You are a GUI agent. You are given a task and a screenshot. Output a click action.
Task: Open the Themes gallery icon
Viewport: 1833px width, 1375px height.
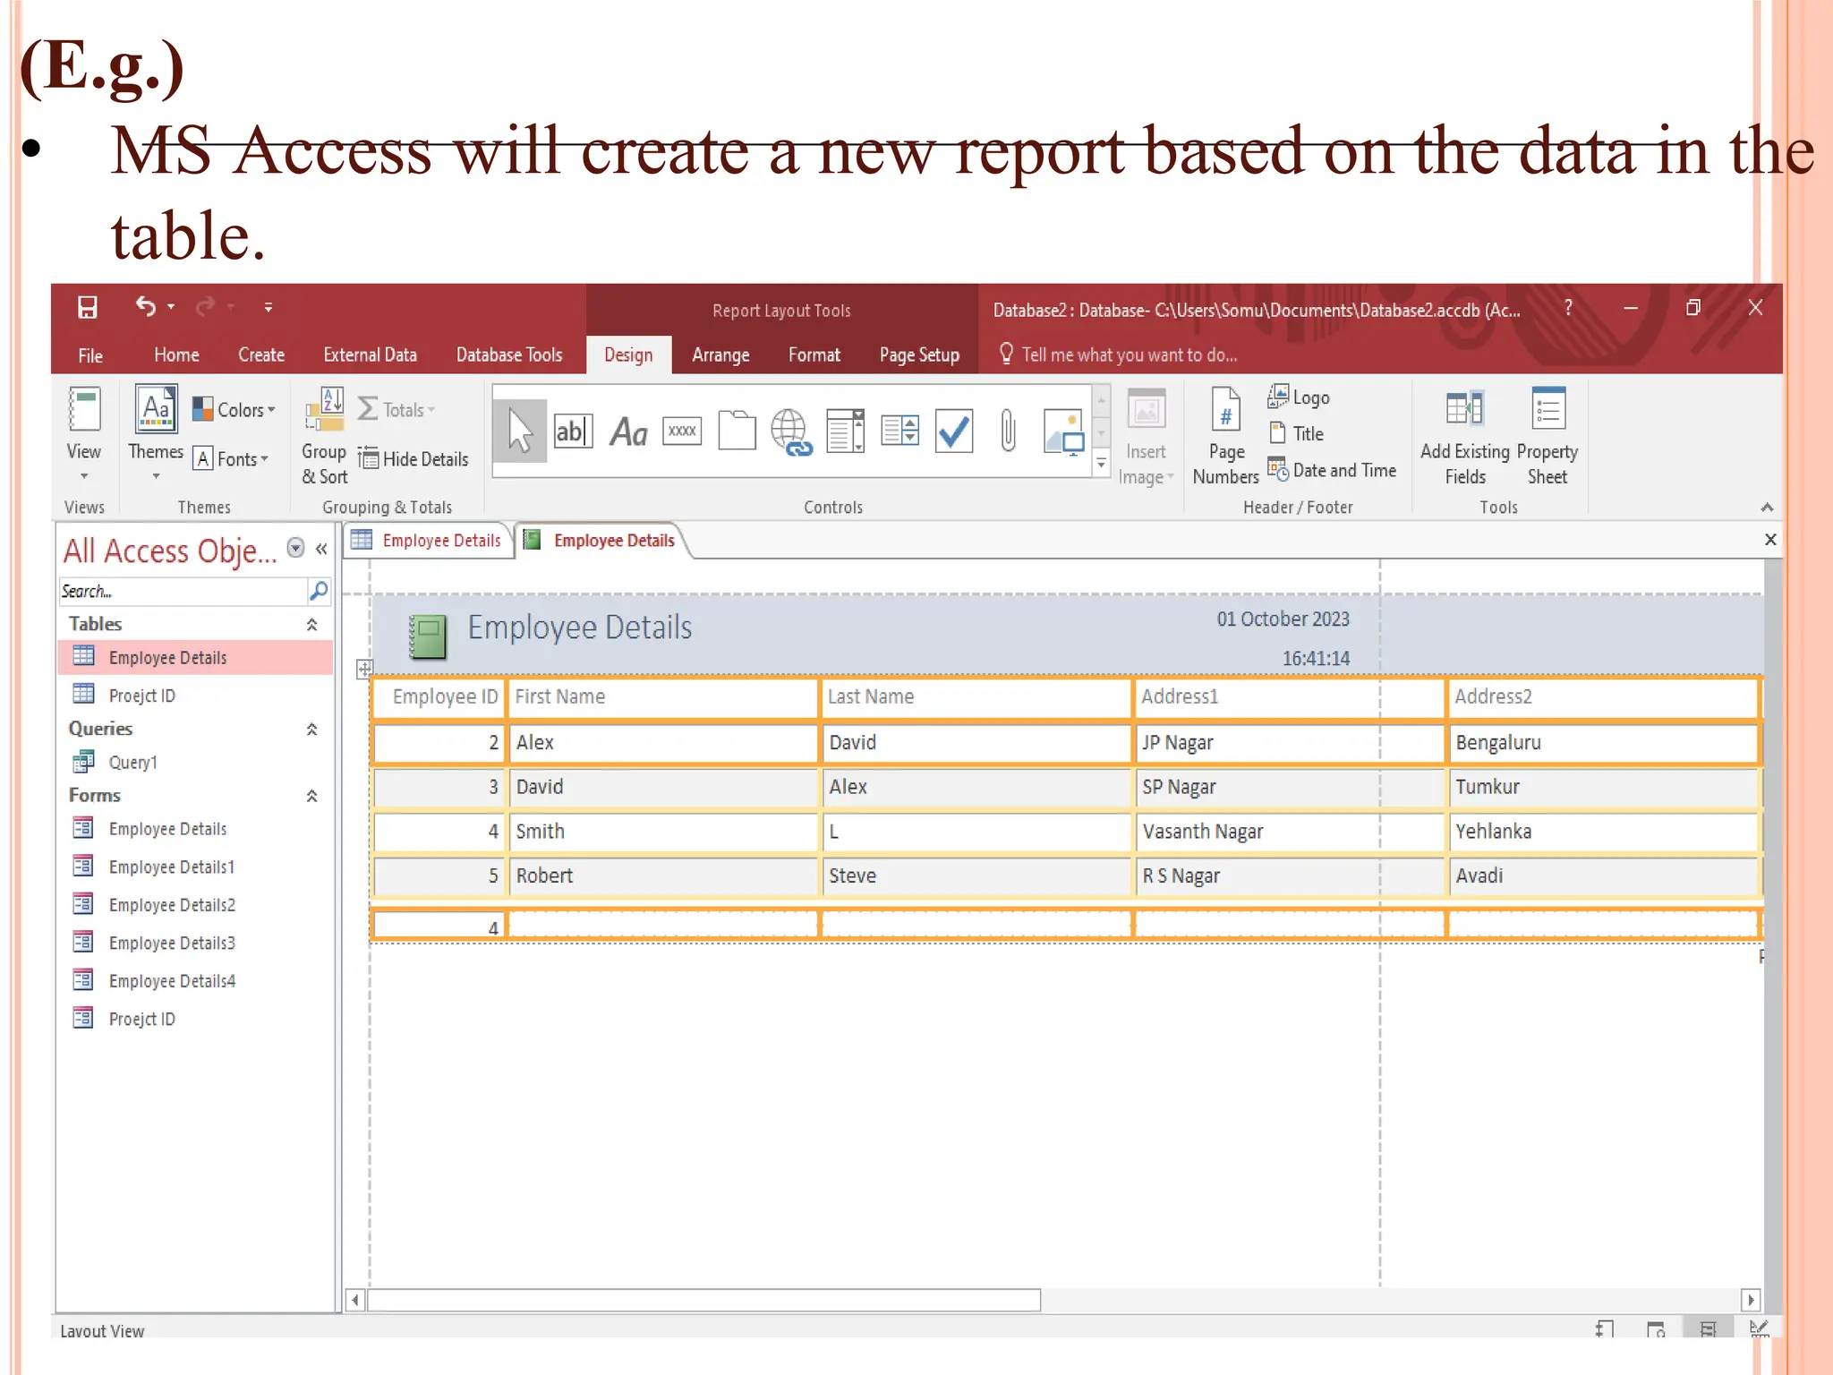(x=156, y=409)
